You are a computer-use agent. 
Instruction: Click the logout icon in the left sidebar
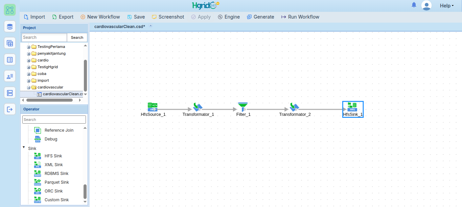pos(10,109)
